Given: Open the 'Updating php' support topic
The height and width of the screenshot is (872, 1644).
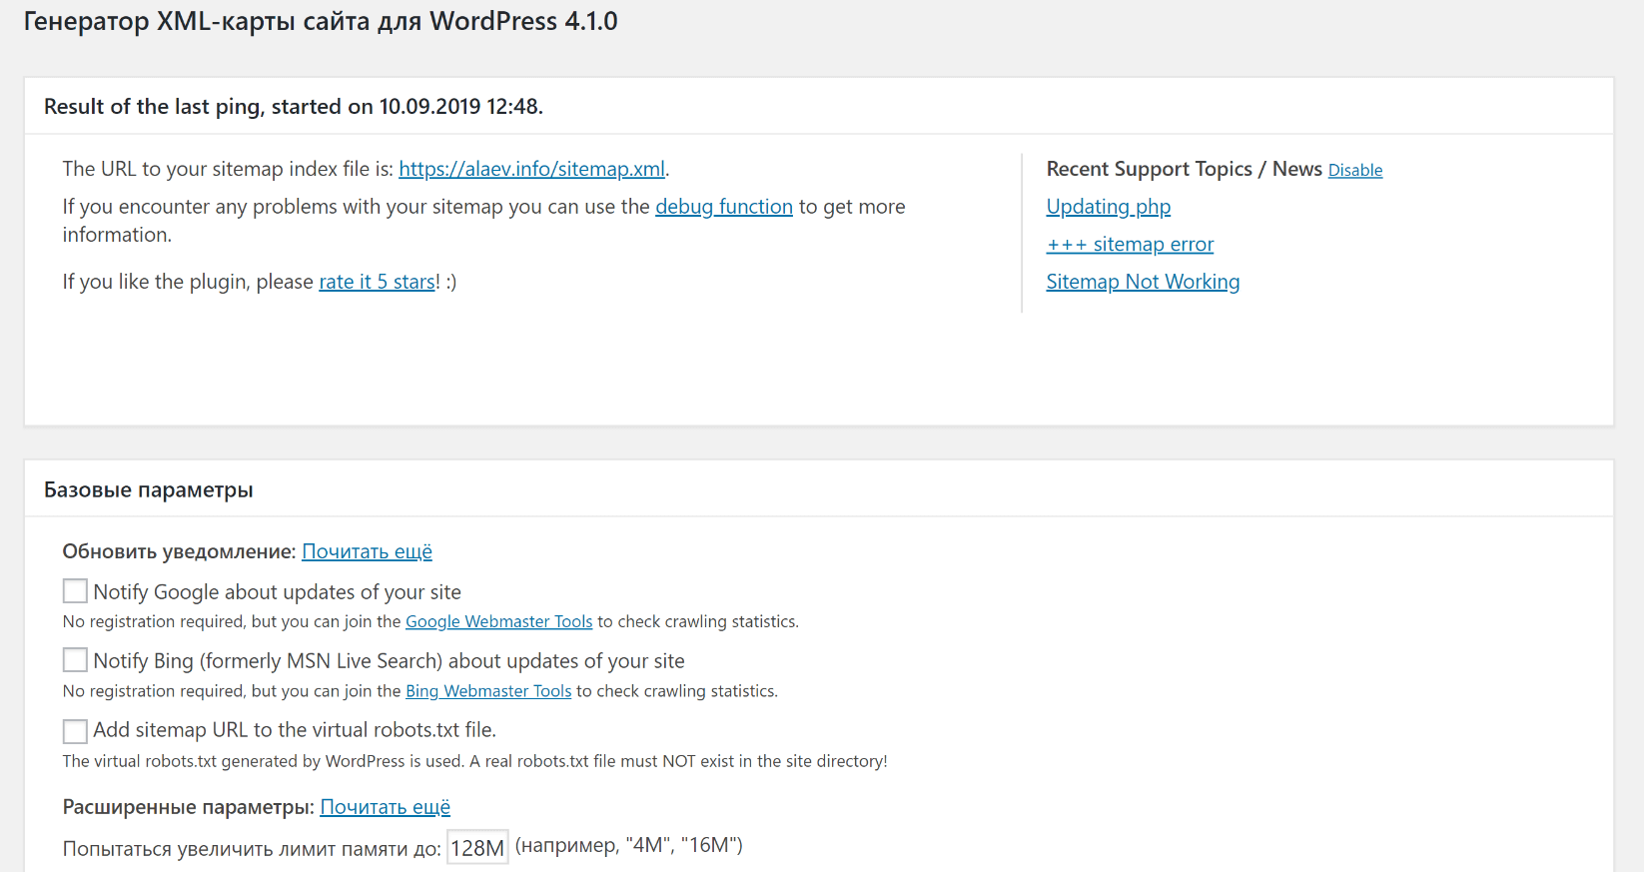Looking at the screenshot, I should pos(1108,207).
